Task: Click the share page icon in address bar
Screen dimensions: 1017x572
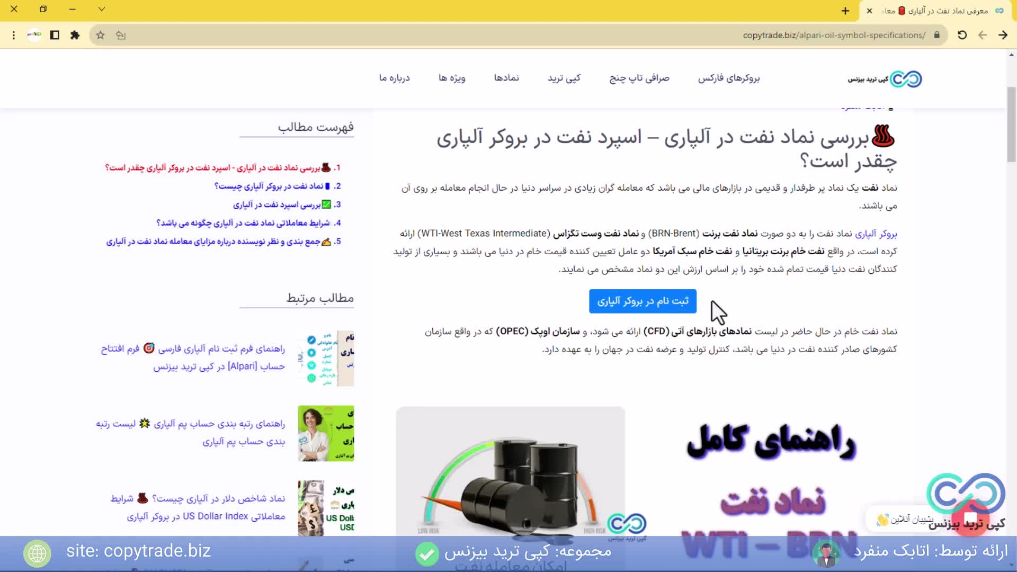Action: [121, 35]
